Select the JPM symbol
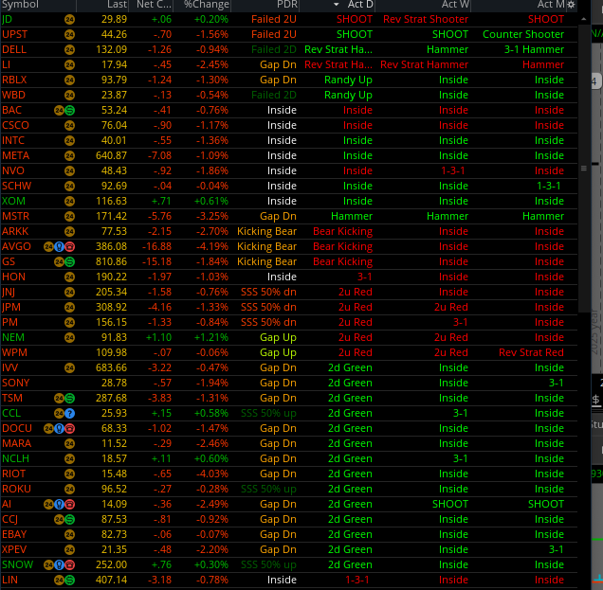603x590 pixels. point(11,307)
